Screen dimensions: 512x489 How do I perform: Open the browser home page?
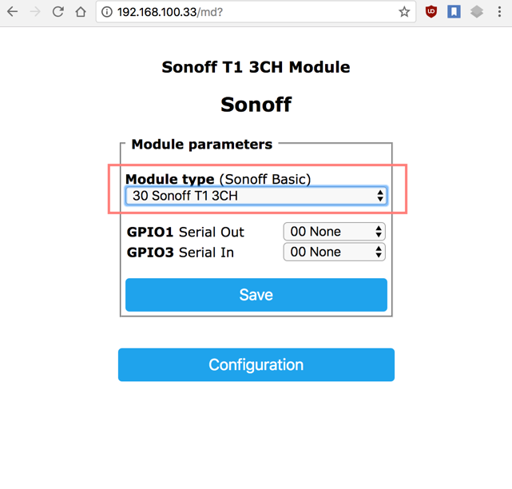(81, 12)
